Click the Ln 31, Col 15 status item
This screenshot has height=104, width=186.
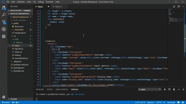pos(140,102)
